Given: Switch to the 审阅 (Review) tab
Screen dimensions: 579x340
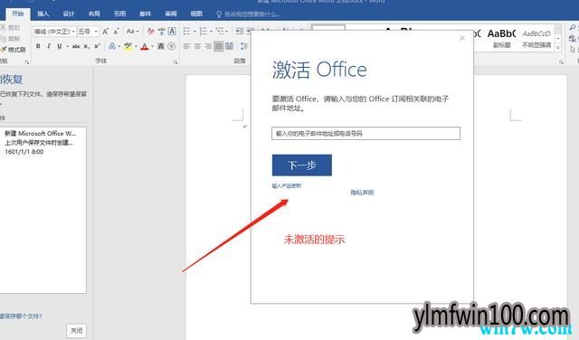Looking at the screenshot, I should pos(171,14).
